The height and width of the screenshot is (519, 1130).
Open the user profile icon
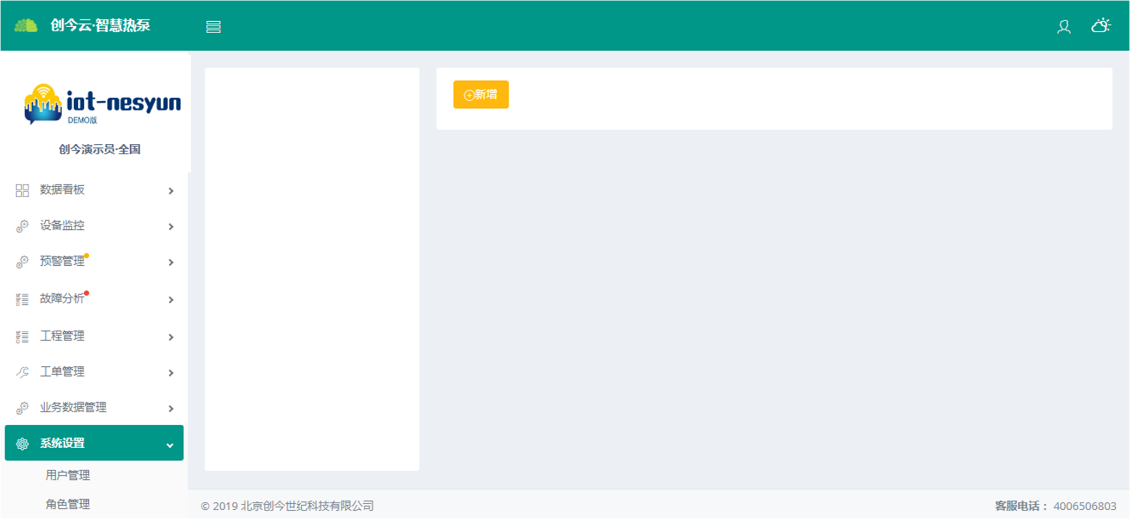click(1064, 26)
